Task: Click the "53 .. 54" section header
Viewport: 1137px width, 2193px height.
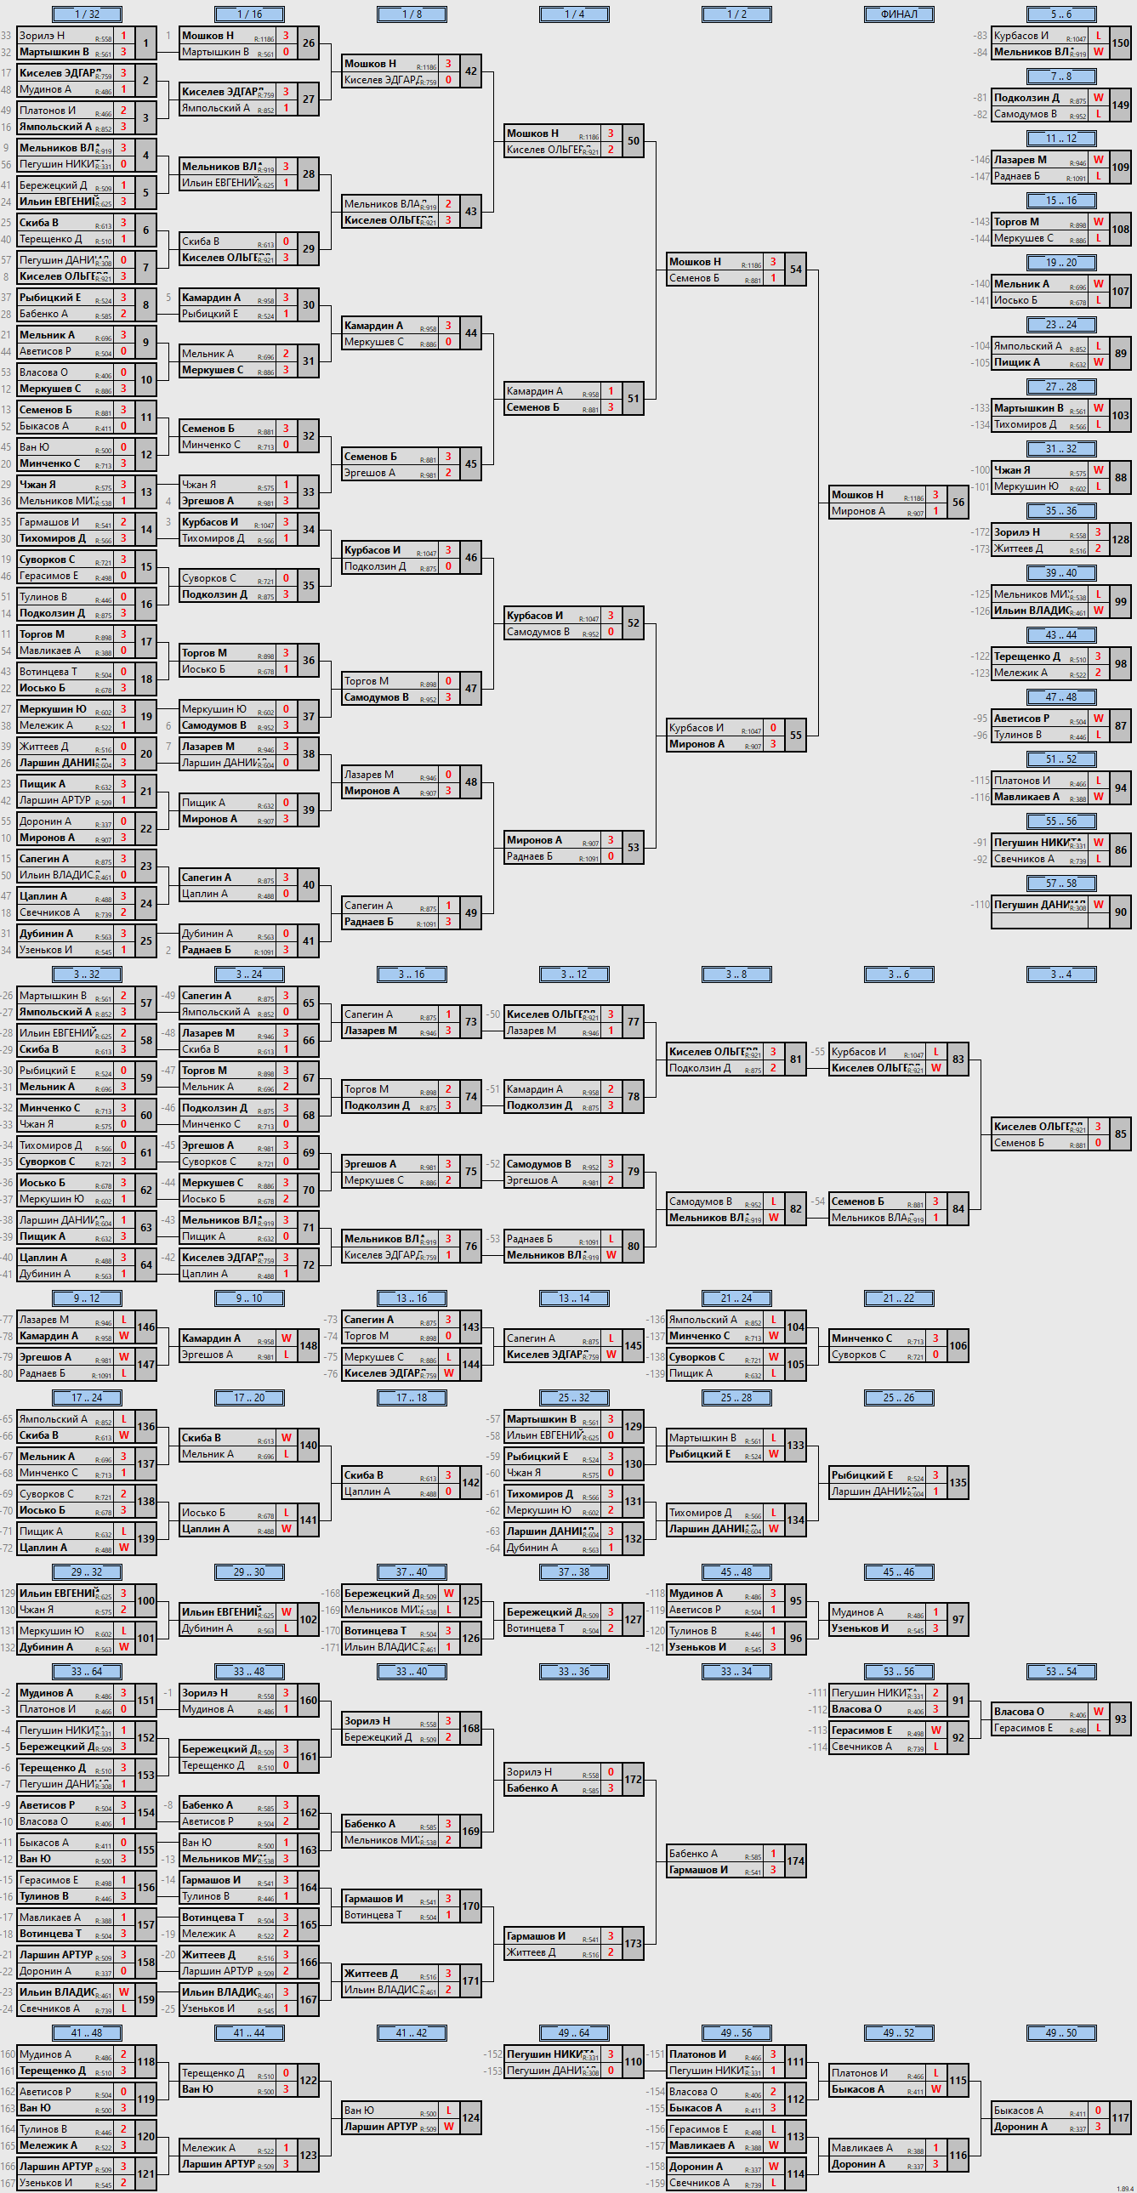Action: [1062, 1672]
